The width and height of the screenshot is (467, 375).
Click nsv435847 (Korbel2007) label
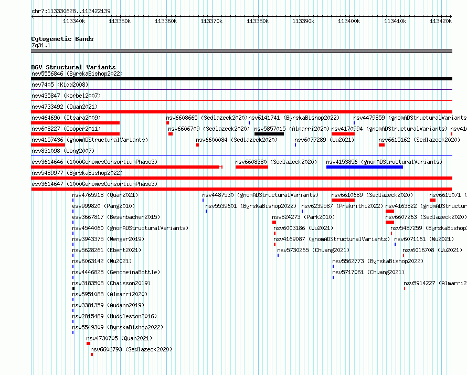pyautogui.click(x=66, y=96)
